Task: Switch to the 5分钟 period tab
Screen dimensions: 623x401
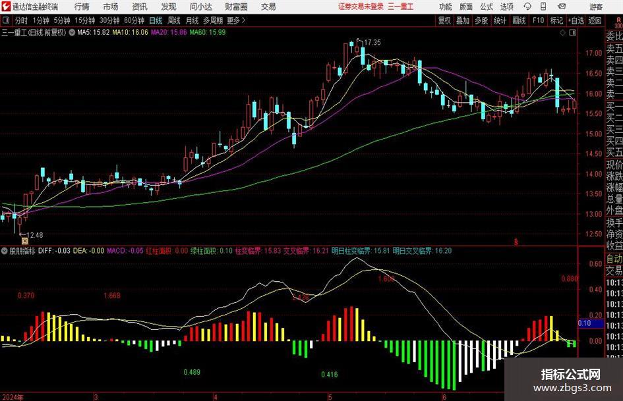Action: pyautogui.click(x=61, y=20)
